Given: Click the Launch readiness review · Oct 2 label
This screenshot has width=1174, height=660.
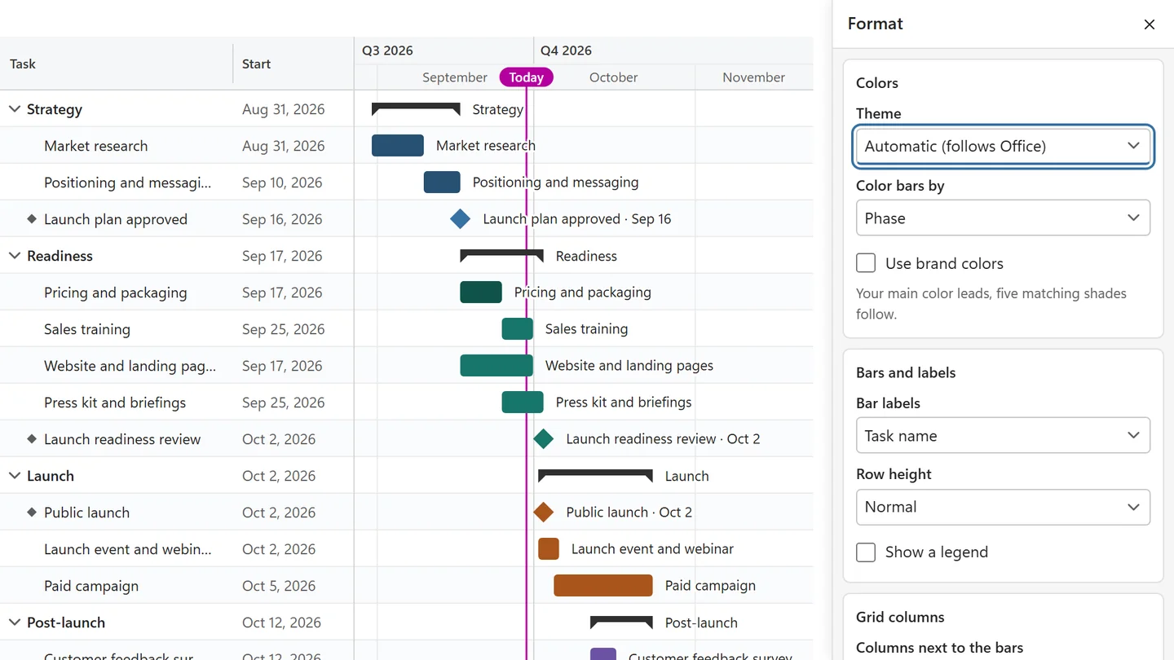Looking at the screenshot, I should pos(663,439).
